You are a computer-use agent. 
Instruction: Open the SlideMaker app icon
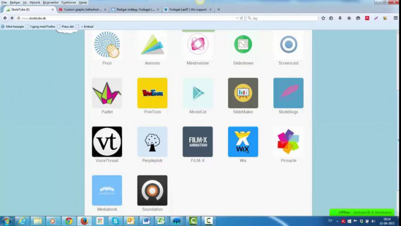pyautogui.click(x=243, y=93)
